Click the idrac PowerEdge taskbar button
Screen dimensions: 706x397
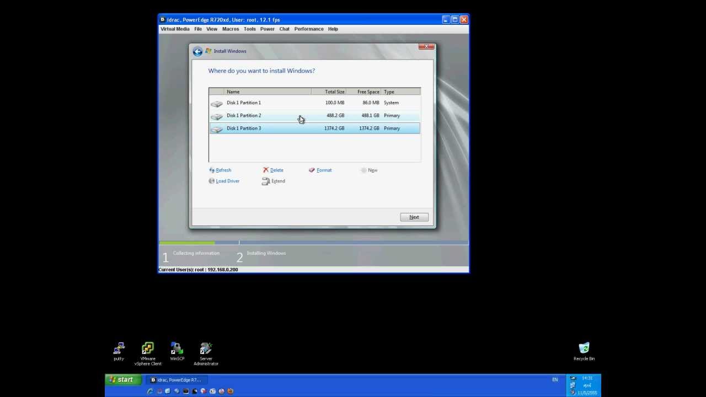click(x=176, y=380)
